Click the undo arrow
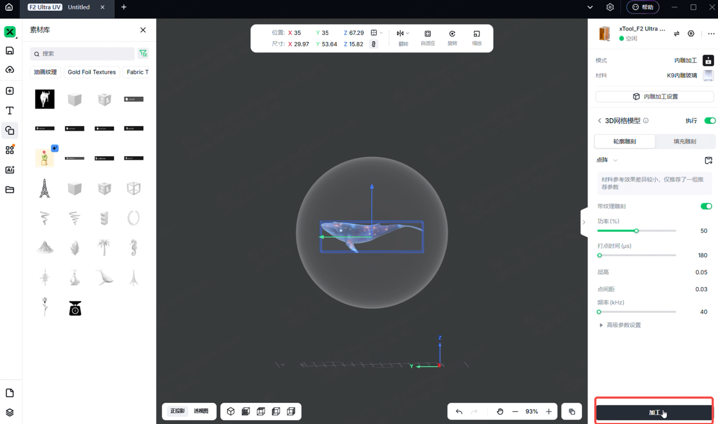The image size is (718, 424). 459,411
